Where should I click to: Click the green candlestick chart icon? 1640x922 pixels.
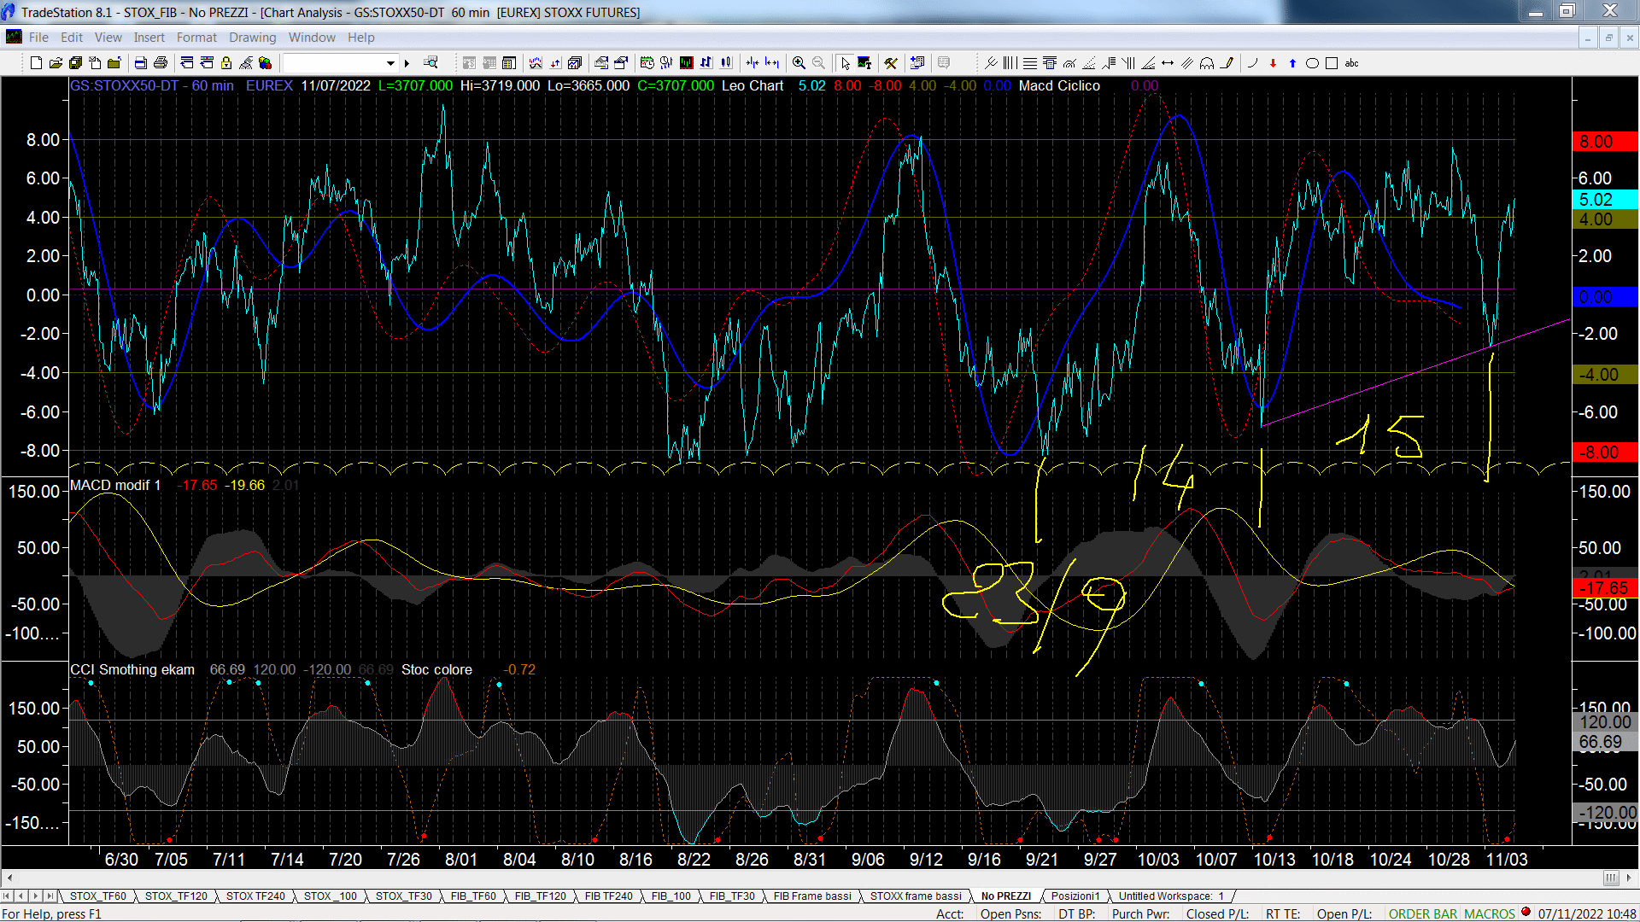point(686,63)
